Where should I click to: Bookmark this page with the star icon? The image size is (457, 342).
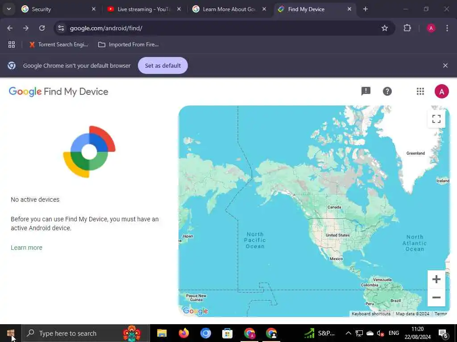point(385,28)
